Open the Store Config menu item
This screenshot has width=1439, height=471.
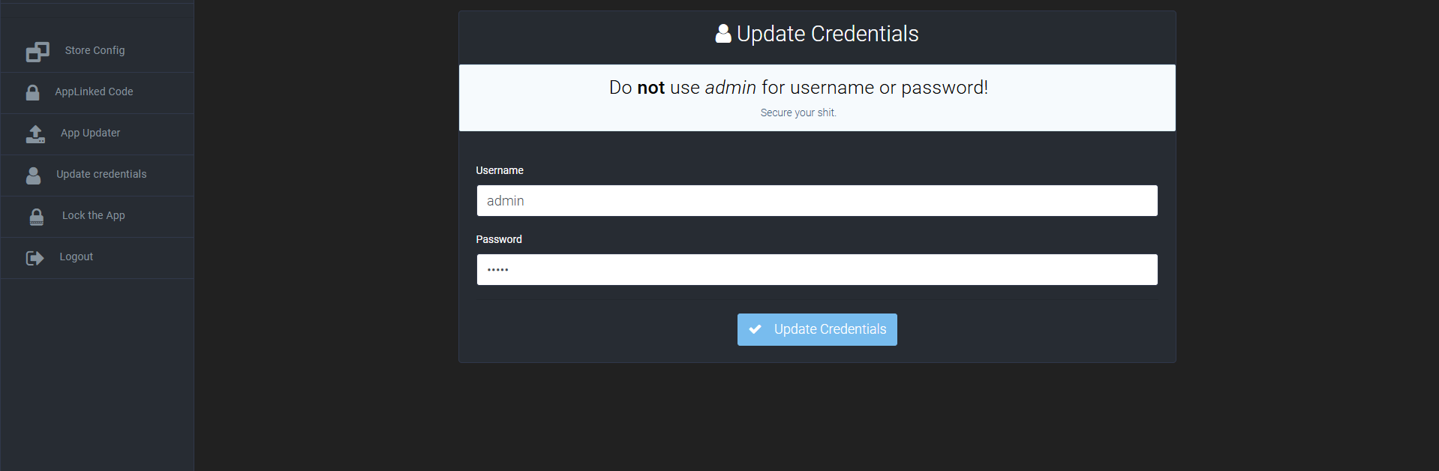tap(95, 50)
